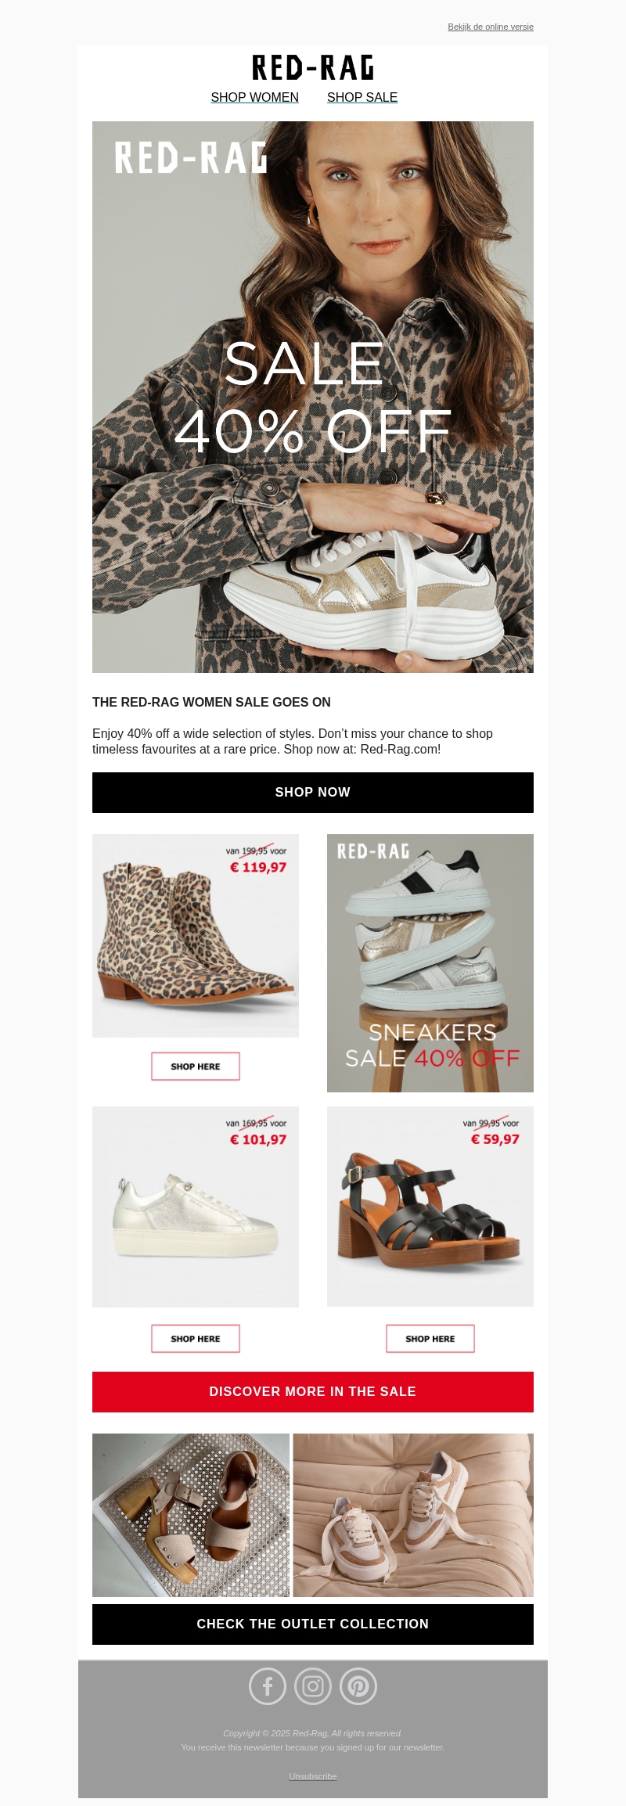Open the leopard boots product image
Screen dimensions: 626x1806
click(x=196, y=936)
